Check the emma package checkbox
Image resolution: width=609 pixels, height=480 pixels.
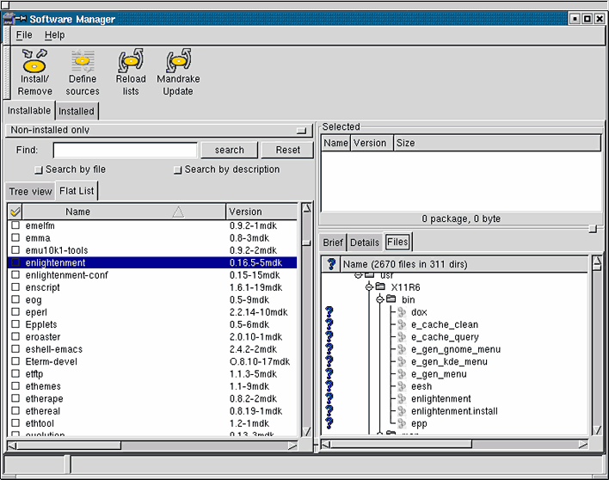coord(15,237)
